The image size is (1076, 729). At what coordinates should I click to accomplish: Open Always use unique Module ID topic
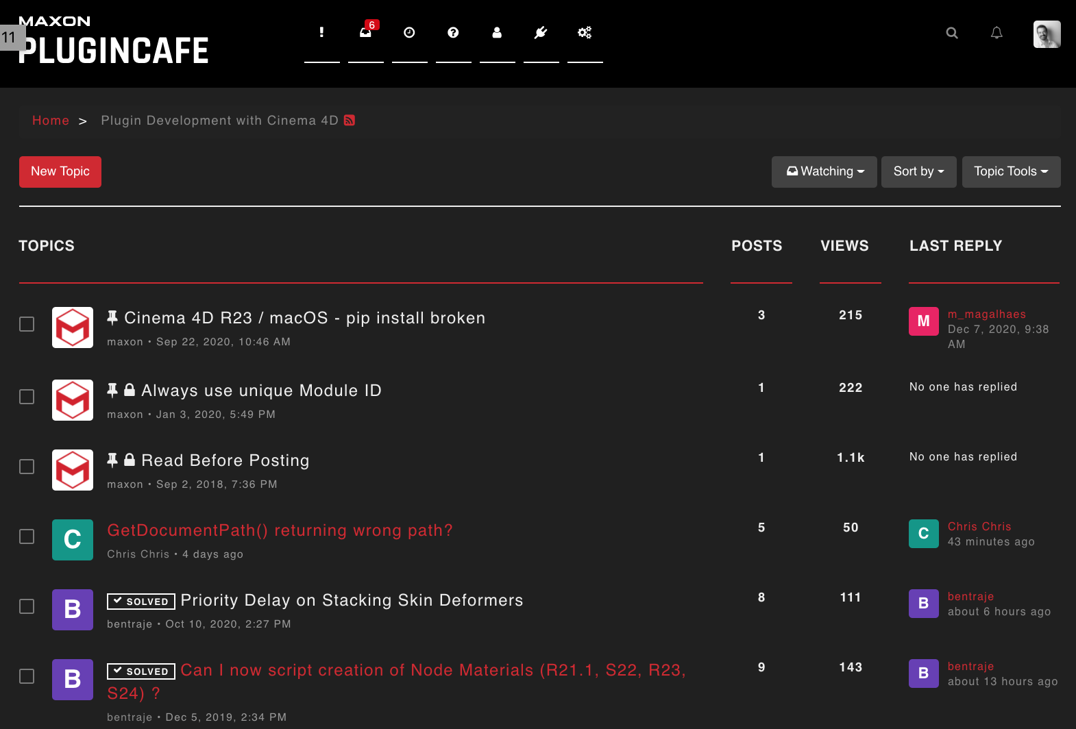261,391
